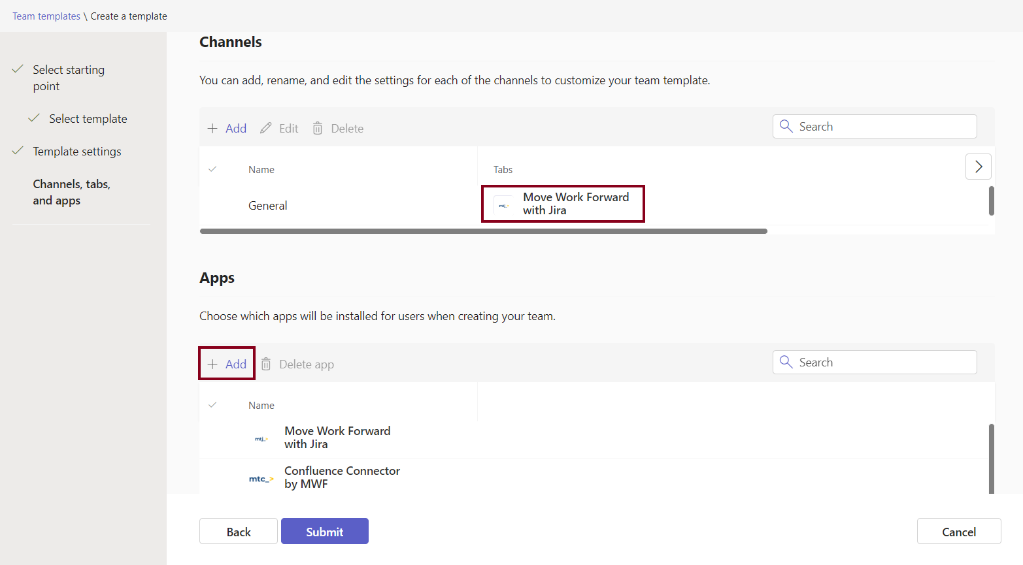
Task: Click the Move Work Forward with Jira tab icon
Action: coord(503,205)
